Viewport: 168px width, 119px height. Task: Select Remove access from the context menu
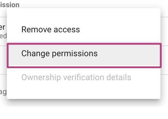(x=84, y=30)
